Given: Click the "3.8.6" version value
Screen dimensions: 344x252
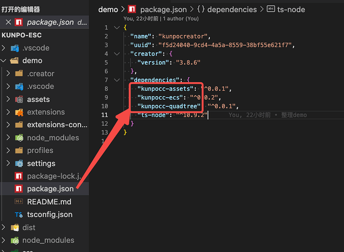Looking at the screenshot, I should 188,62.
